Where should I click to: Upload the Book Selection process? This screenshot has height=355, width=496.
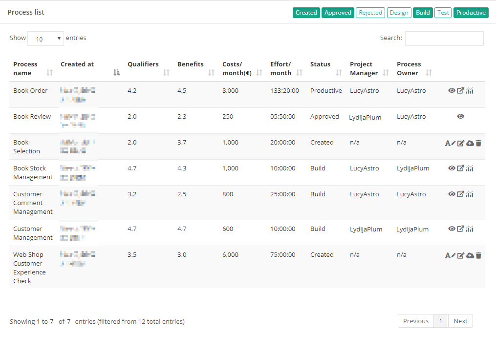469,143
